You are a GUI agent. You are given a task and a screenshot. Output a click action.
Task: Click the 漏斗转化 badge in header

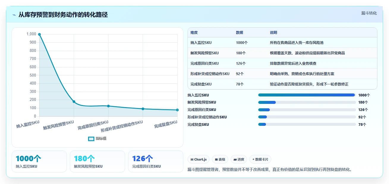[369, 13]
